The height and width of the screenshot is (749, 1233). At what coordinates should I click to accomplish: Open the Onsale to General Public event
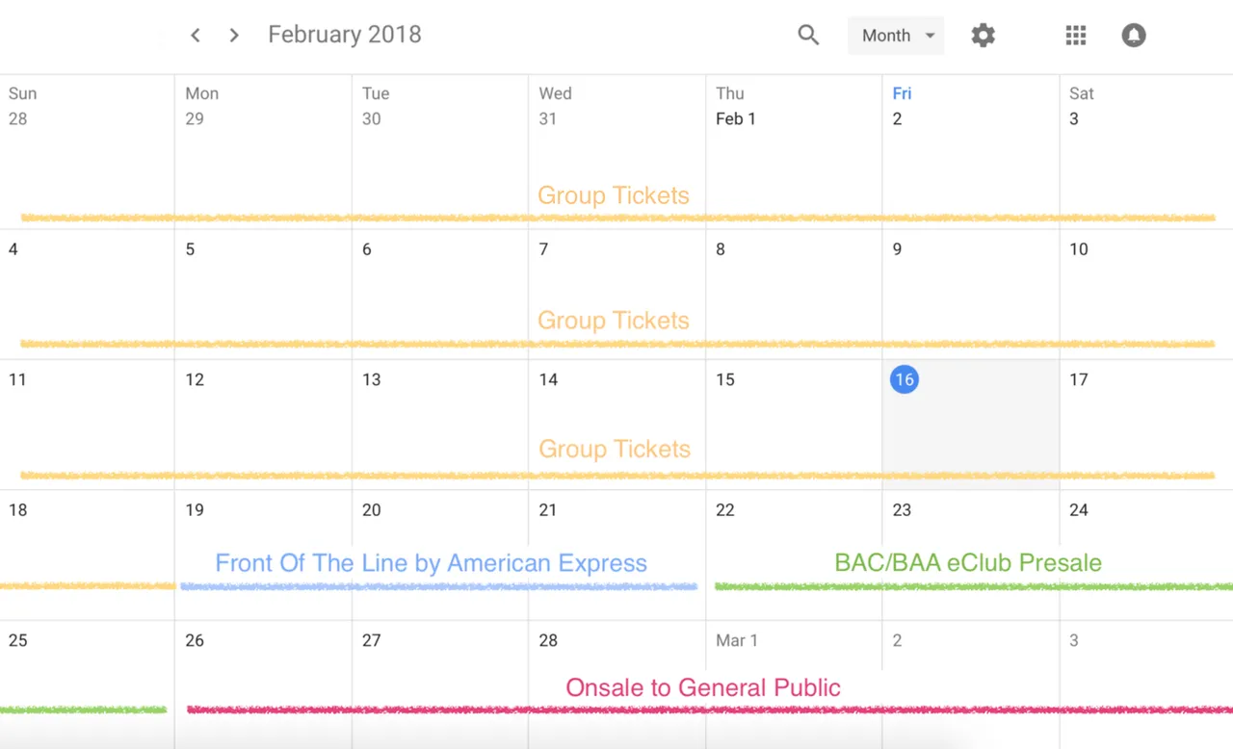coord(703,687)
